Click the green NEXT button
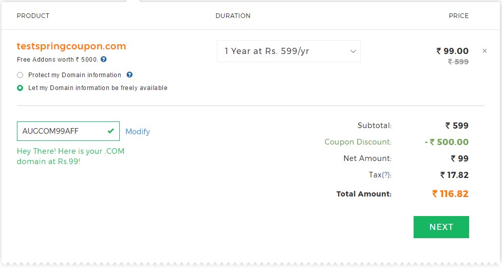The width and height of the screenshot is (502, 268). click(x=441, y=227)
